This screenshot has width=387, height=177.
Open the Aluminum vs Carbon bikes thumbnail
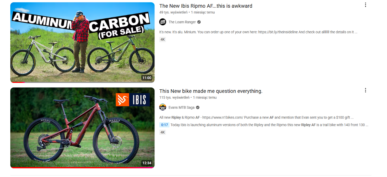(83, 42)
